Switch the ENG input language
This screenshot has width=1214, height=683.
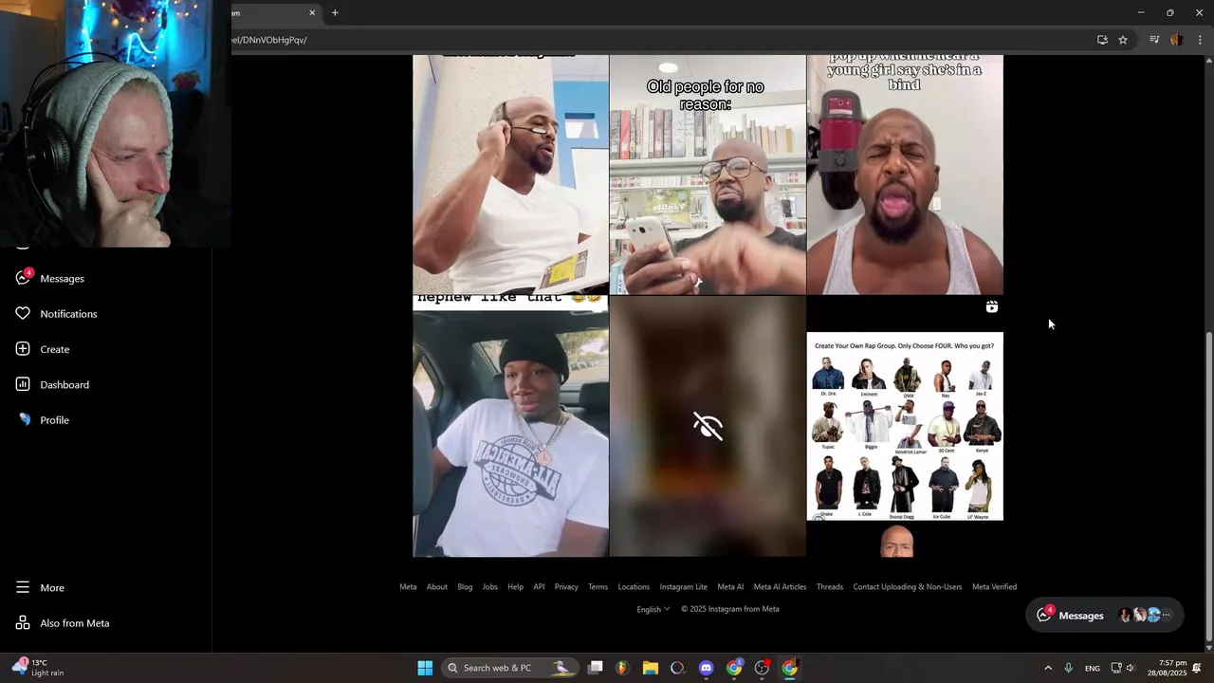pyautogui.click(x=1093, y=668)
